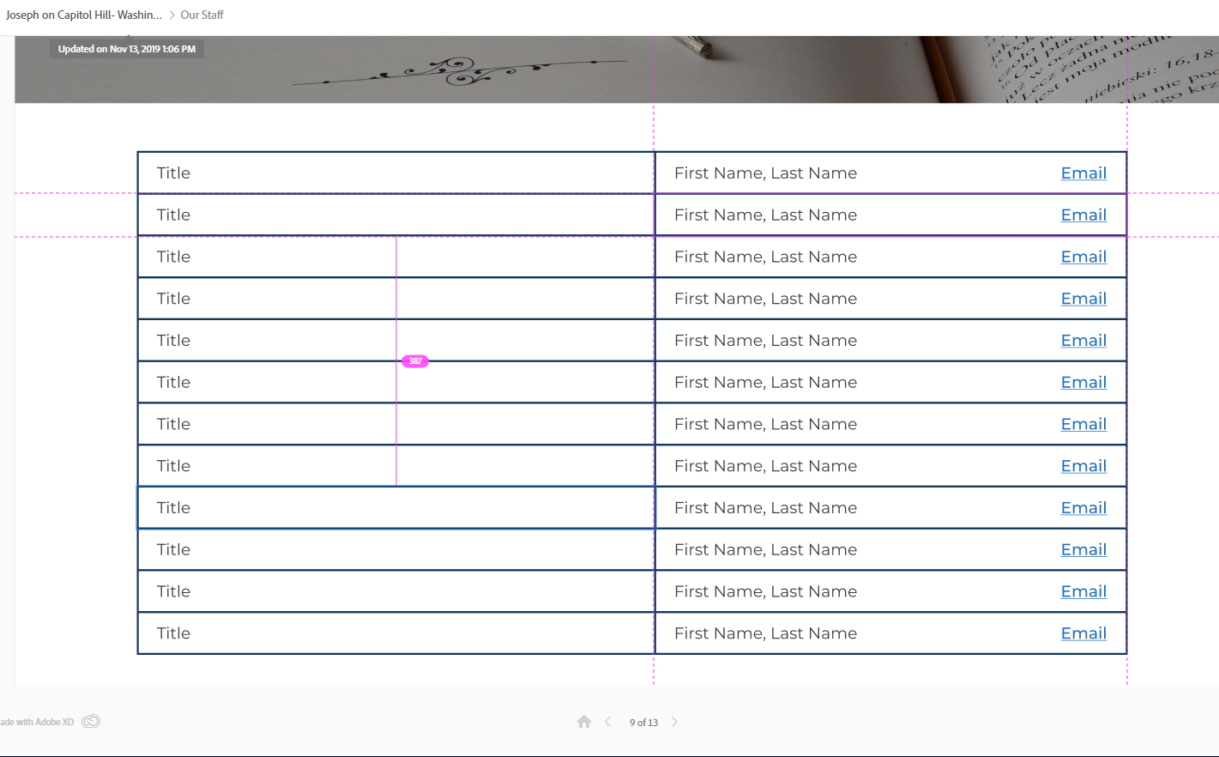Click the Email link in the first table row

1083,173
